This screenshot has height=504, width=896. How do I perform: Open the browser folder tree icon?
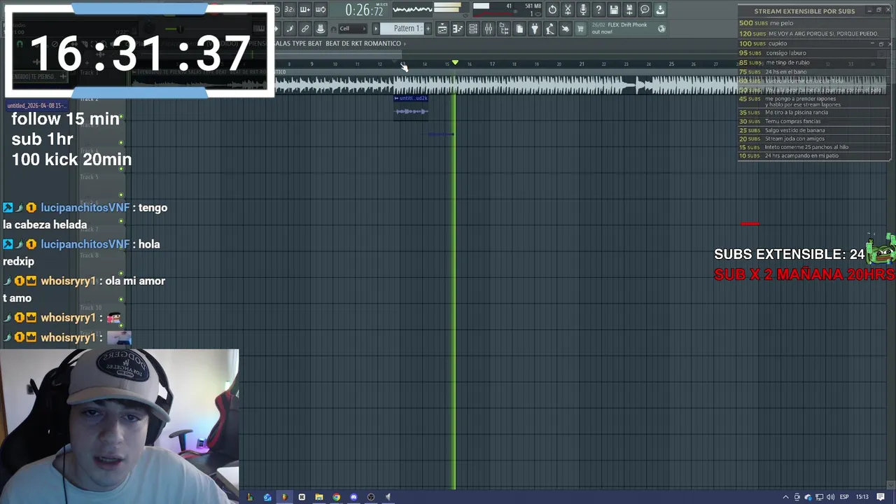(504, 29)
